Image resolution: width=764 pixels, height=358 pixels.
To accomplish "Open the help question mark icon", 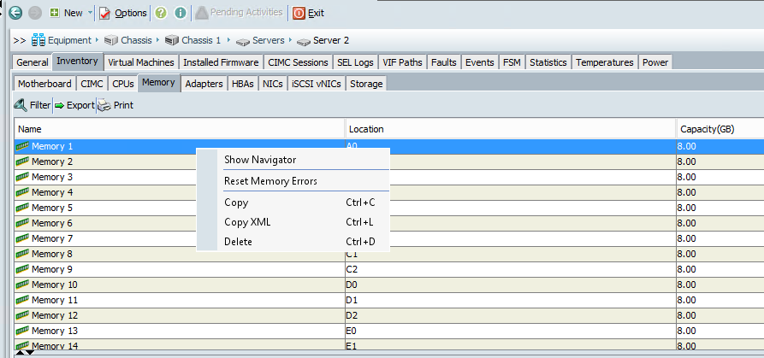I will 161,13.
